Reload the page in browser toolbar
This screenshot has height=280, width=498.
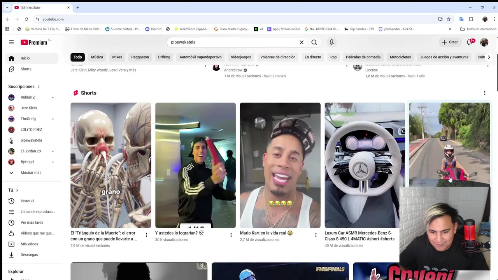(x=26, y=19)
